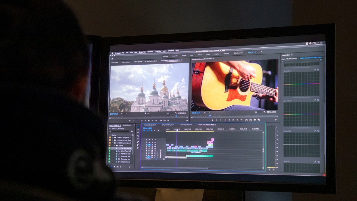Select the Track Select Forward tool
Screen dimensions: 357x201
(x=138, y=130)
